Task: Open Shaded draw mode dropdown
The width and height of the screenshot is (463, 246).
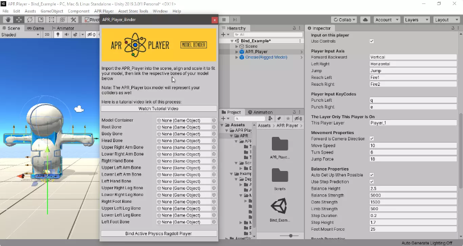Action: 20,35
